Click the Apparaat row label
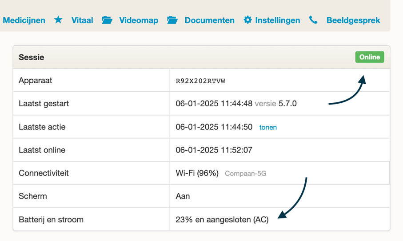This screenshot has width=403, height=241. 35,81
